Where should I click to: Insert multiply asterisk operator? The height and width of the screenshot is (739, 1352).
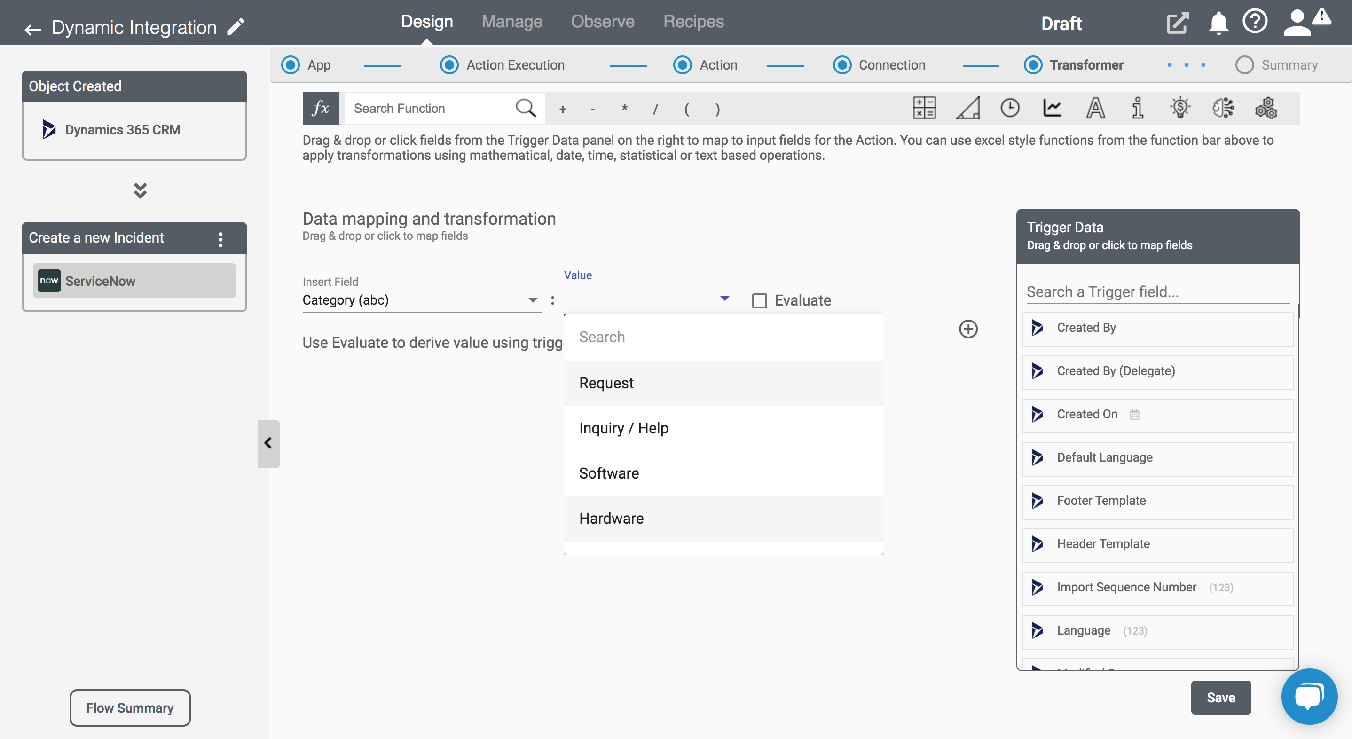click(625, 109)
